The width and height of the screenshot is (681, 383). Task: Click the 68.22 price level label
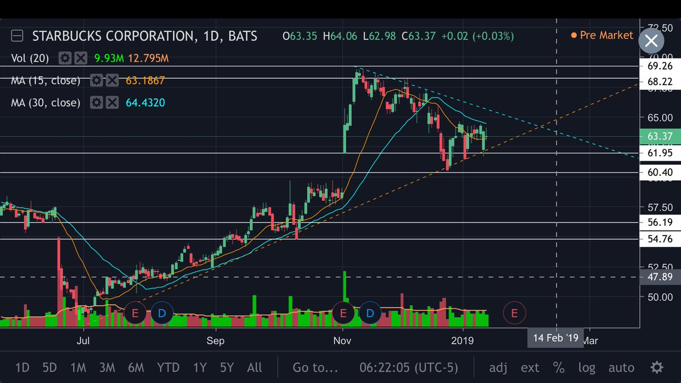[x=659, y=82]
